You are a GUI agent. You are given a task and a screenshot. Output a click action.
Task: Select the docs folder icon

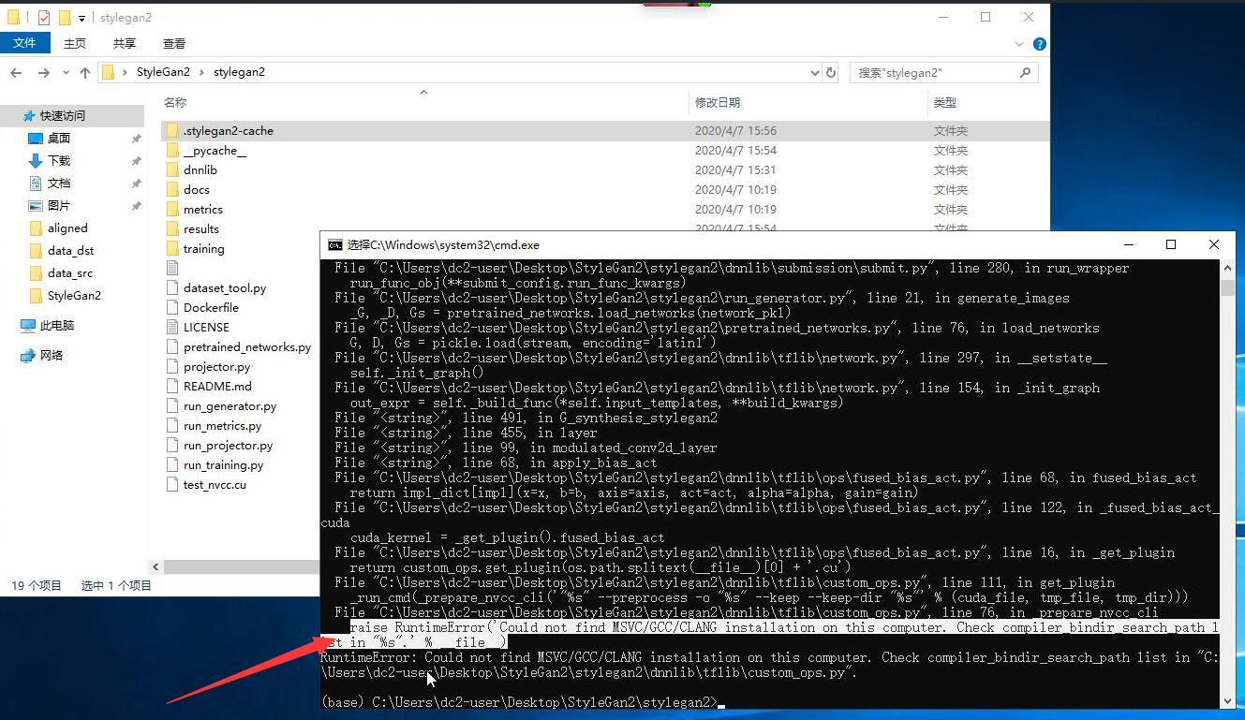(x=171, y=190)
